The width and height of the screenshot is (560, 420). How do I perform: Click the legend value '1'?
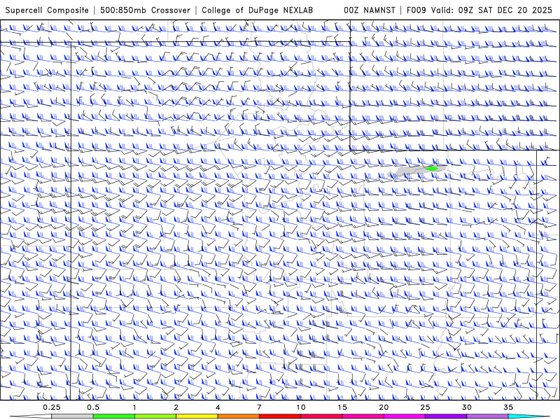click(x=134, y=407)
